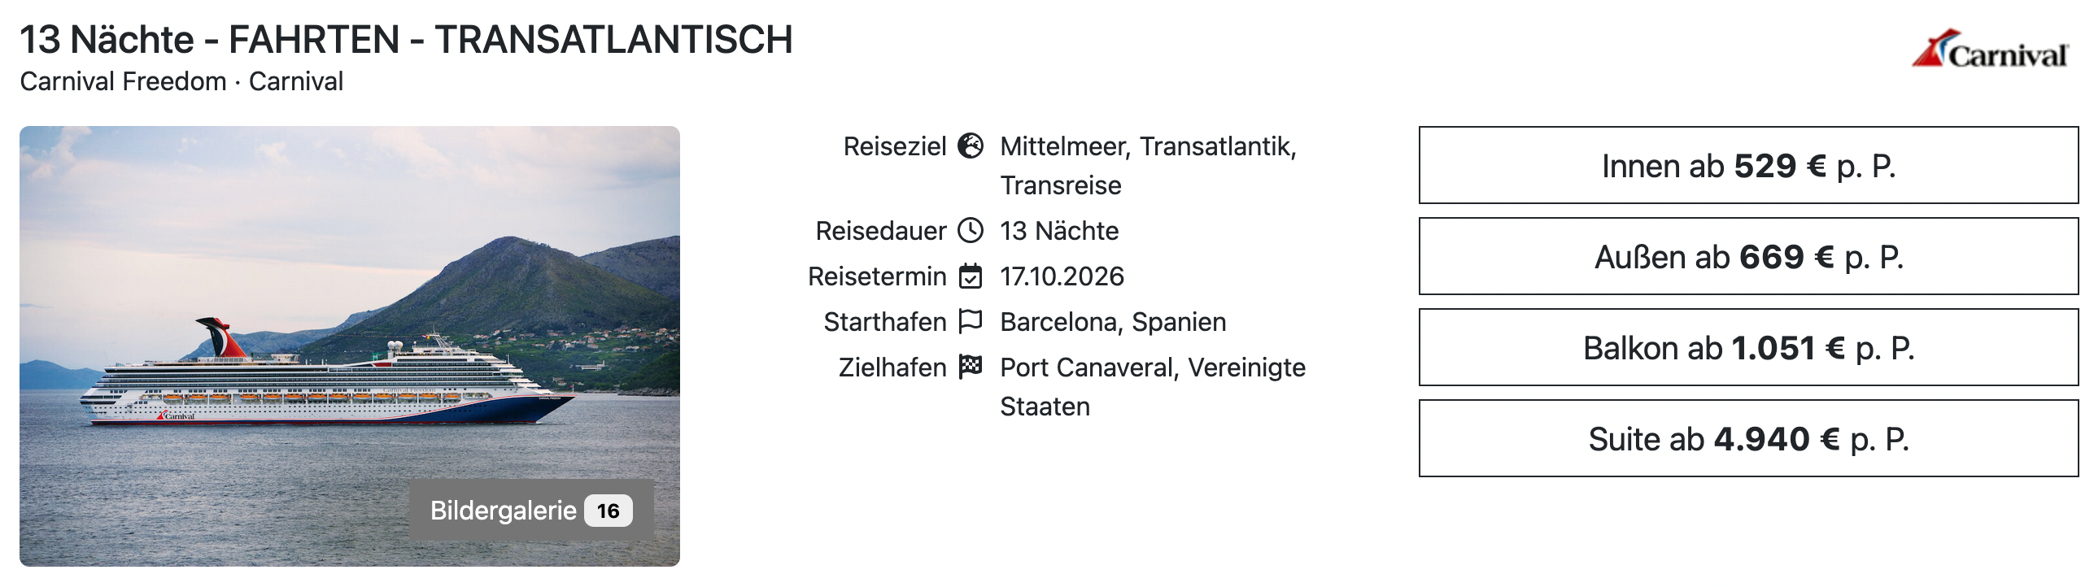Viewport: 2094px width, 587px height.
Task: Click the 13 Nächte Transatlantisch heading
Action: 406,40
